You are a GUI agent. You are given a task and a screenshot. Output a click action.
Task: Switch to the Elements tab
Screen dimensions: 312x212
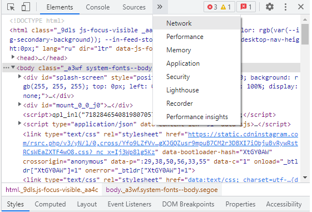(x=60, y=7)
